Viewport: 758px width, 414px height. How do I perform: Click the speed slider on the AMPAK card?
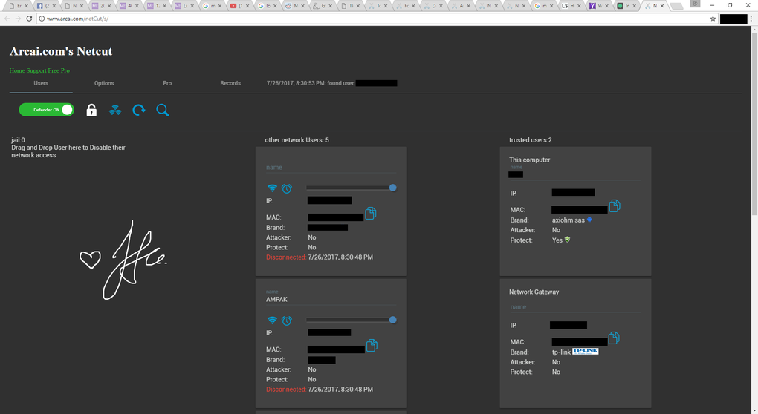pyautogui.click(x=351, y=320)
